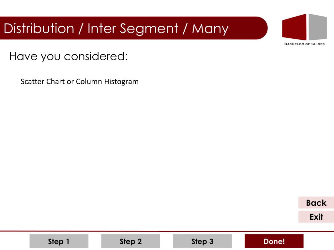Viewport: 334px width, 250px height.
Task: Click the Have you considered heading
Action: (x=68, y=57)
